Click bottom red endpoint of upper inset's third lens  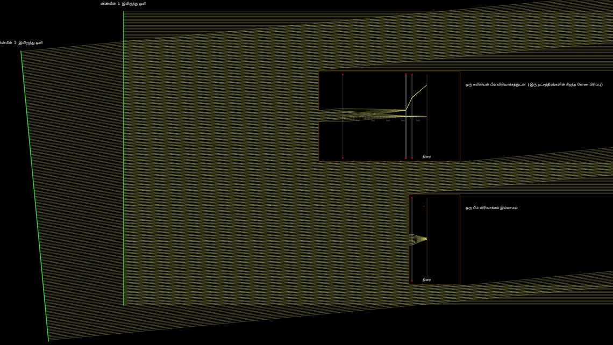[x=412, y=158]
